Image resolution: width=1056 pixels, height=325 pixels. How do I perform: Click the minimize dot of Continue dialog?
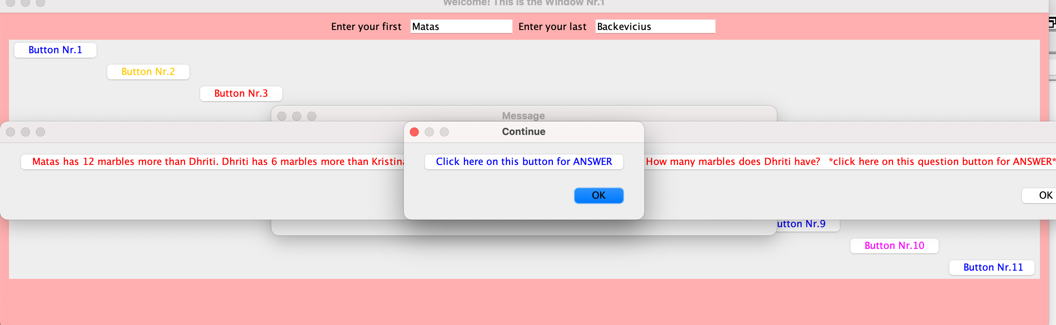coord(429,132)
